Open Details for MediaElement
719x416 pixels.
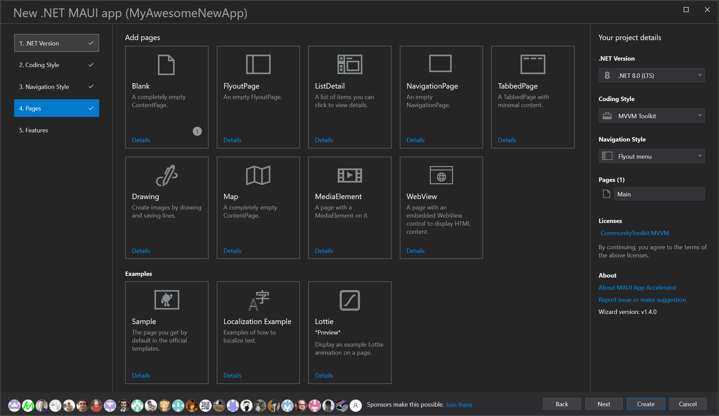coord(324,251)
